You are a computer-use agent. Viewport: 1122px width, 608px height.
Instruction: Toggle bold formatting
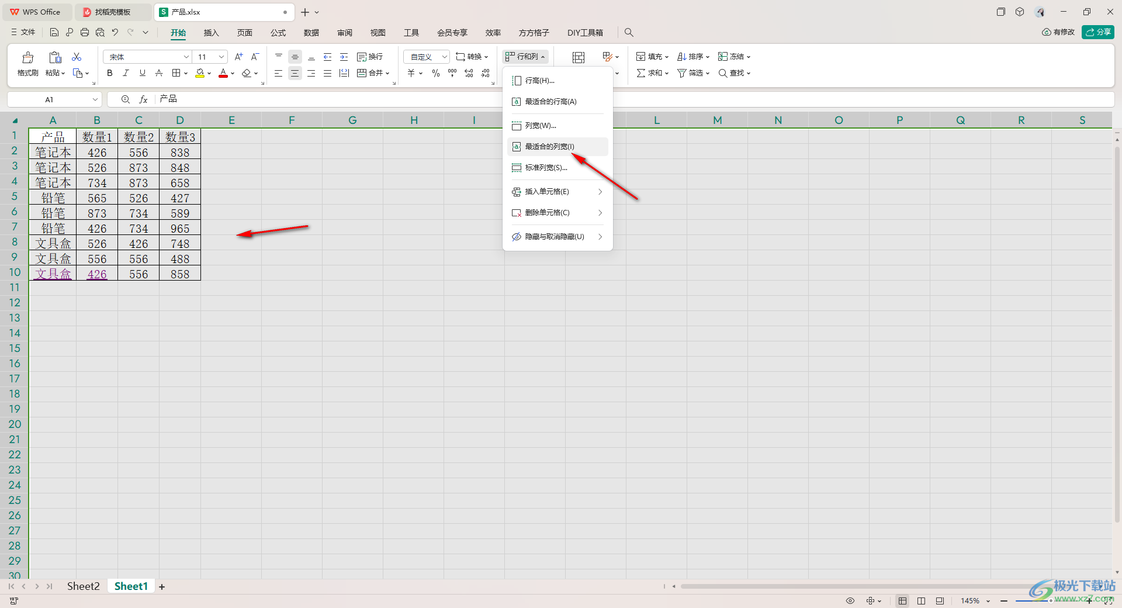pyautogui.click(x=110, y=73)
